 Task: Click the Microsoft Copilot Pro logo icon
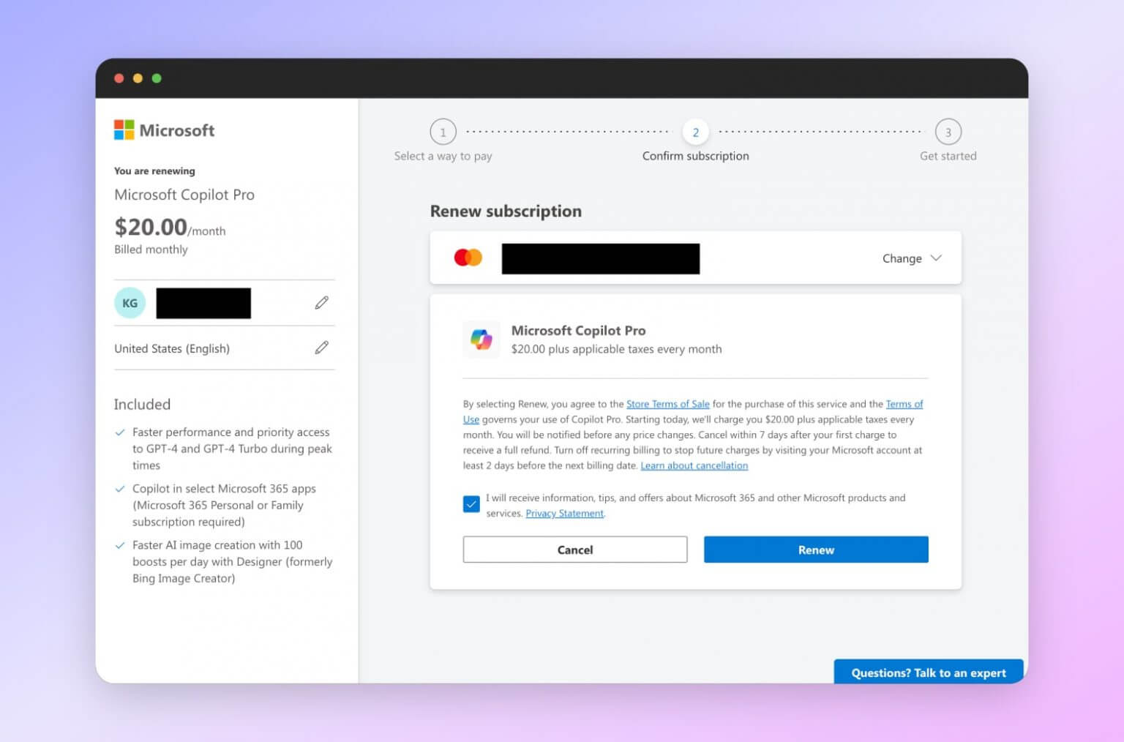(482, 339)
